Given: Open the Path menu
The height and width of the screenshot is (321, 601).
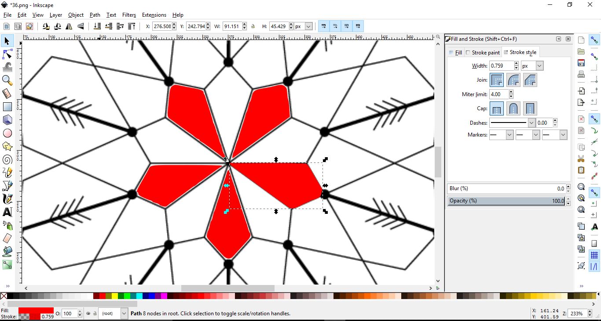Looking at the screenshot, I should [x=95, y=15].
